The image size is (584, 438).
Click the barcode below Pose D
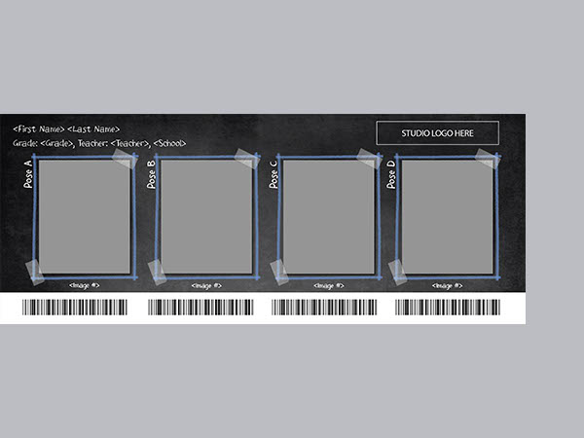448,308
